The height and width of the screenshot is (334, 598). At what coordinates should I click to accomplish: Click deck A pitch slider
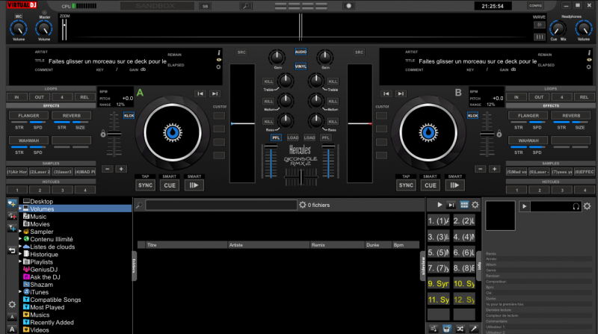pyautogui.click(x=114, y=134)
